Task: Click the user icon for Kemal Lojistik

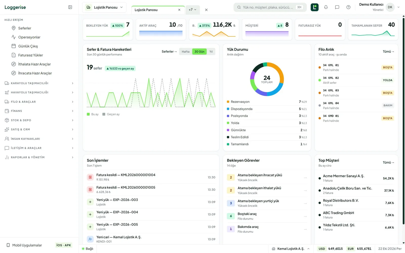Action: pyautogui.click(x=90, y=239)
